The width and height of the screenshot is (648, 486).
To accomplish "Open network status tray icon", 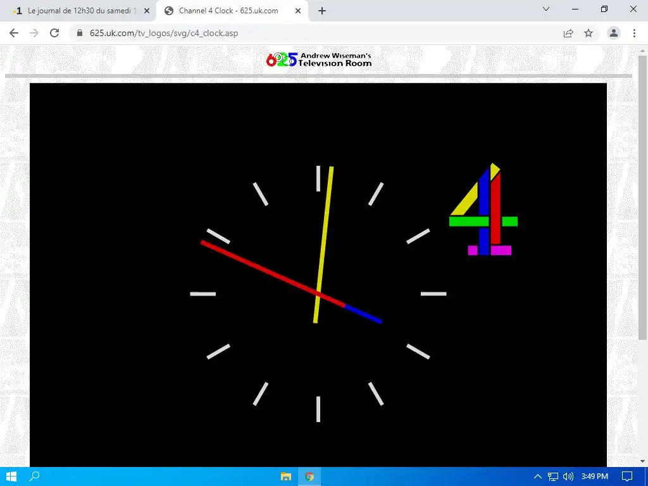I will point(553,477).
